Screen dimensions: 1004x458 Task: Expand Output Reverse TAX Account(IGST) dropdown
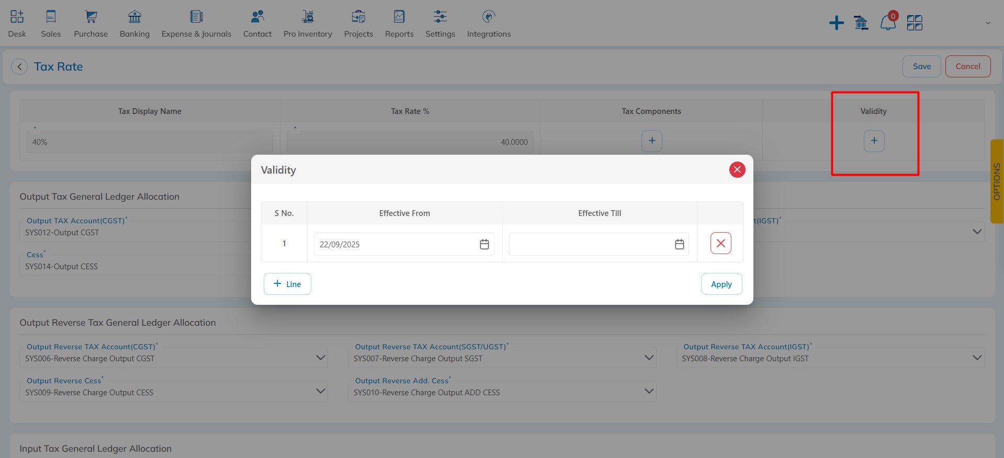coord(976,358)
